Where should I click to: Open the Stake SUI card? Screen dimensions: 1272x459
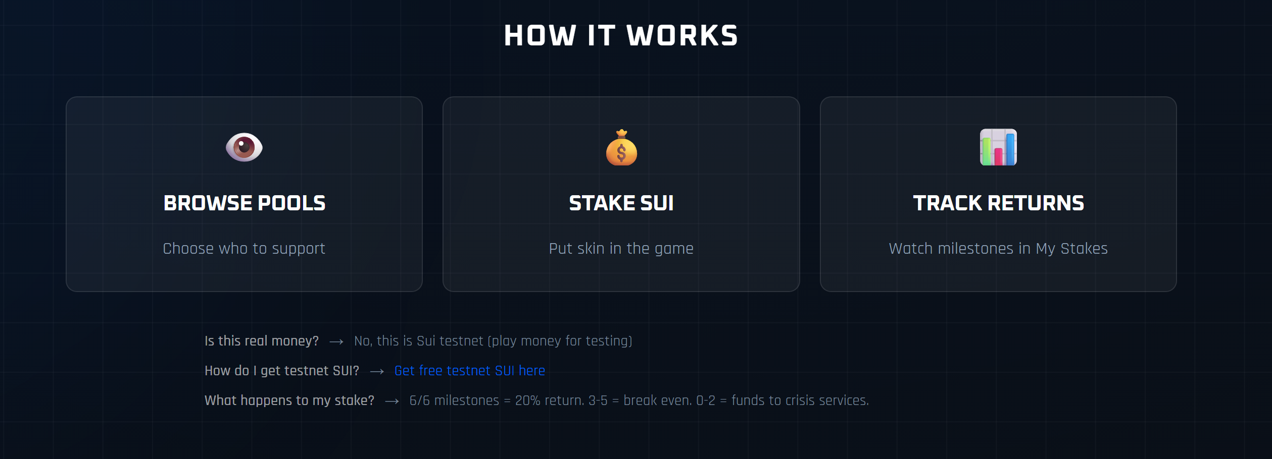coord(621,194)
